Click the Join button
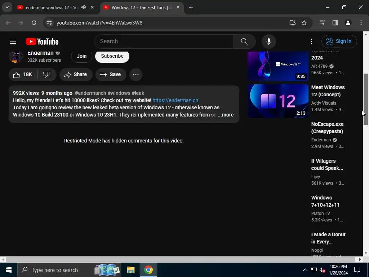Screen dimensions: 369x277 [x=81, y=56]
